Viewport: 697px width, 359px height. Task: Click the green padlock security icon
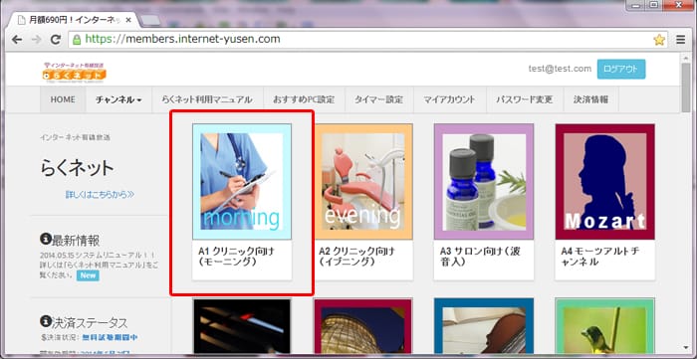pos(77,40)
